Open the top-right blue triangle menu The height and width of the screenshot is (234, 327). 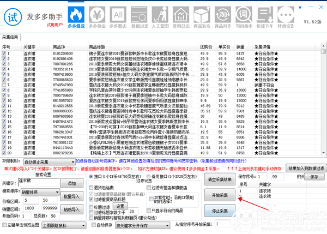pyautogui.click(x=300, y=8)
